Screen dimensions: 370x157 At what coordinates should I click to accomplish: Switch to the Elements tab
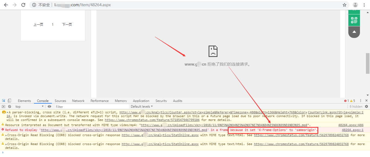pos(24,101)
